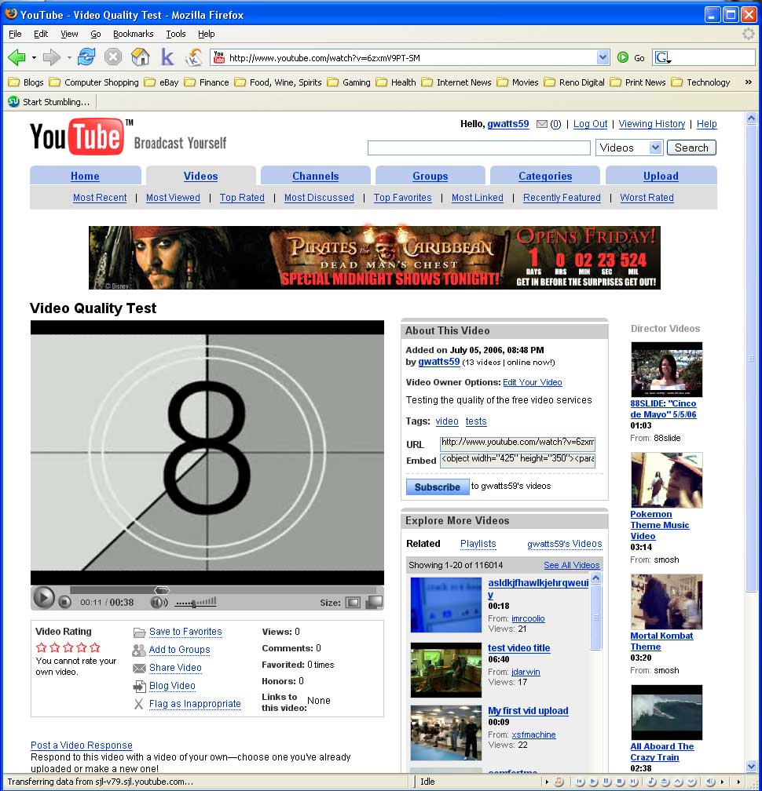Open the Gaming bookmark folder

[x=349, y=82]
